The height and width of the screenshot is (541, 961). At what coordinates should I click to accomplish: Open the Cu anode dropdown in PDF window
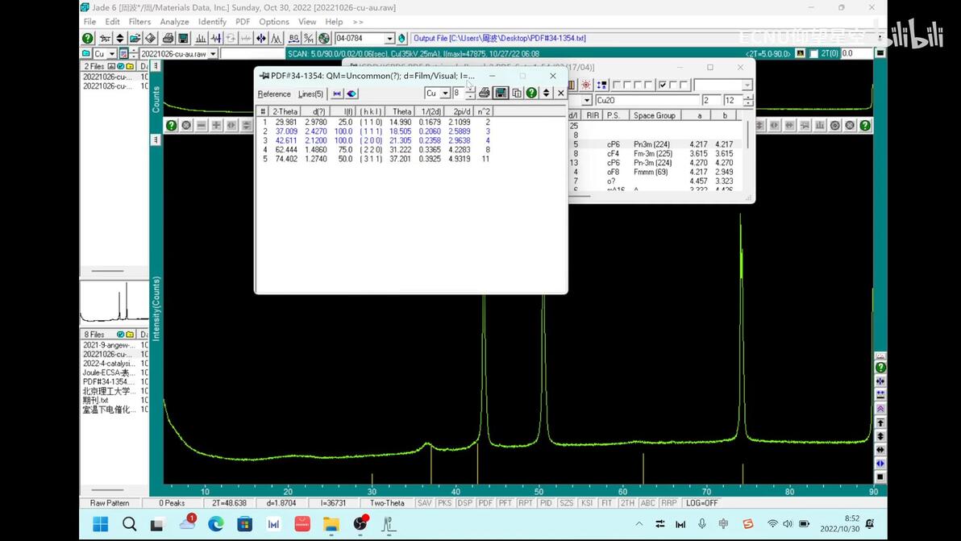coord(445,94)
